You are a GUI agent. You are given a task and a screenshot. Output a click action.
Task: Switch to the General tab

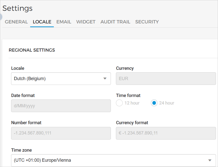click(x=16, y=22)
